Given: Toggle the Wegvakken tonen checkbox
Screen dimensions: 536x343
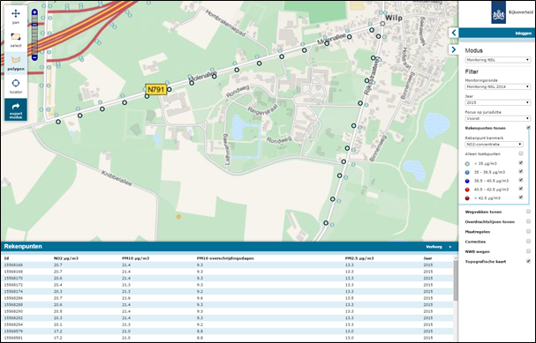Looking at the screenshot, I should click(x=528, y=212).
